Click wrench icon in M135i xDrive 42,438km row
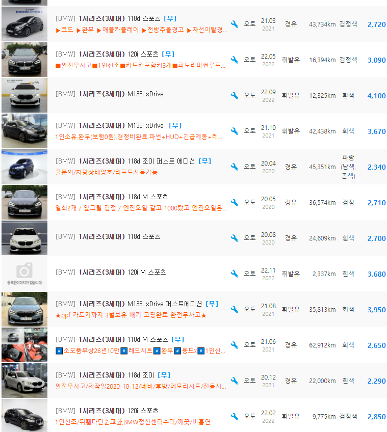Screen dimensions: 387x432 click(x=235, y=131)
